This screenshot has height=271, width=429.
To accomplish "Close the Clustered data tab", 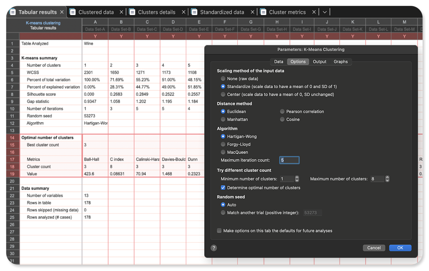I will [x=121, y=12].
